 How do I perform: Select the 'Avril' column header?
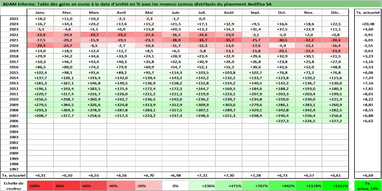121,13
